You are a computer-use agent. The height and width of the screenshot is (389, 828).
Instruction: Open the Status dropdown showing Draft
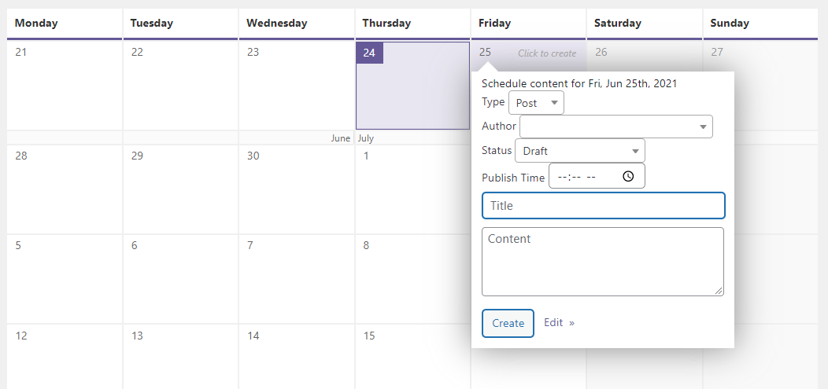click(x=579, y=151)
